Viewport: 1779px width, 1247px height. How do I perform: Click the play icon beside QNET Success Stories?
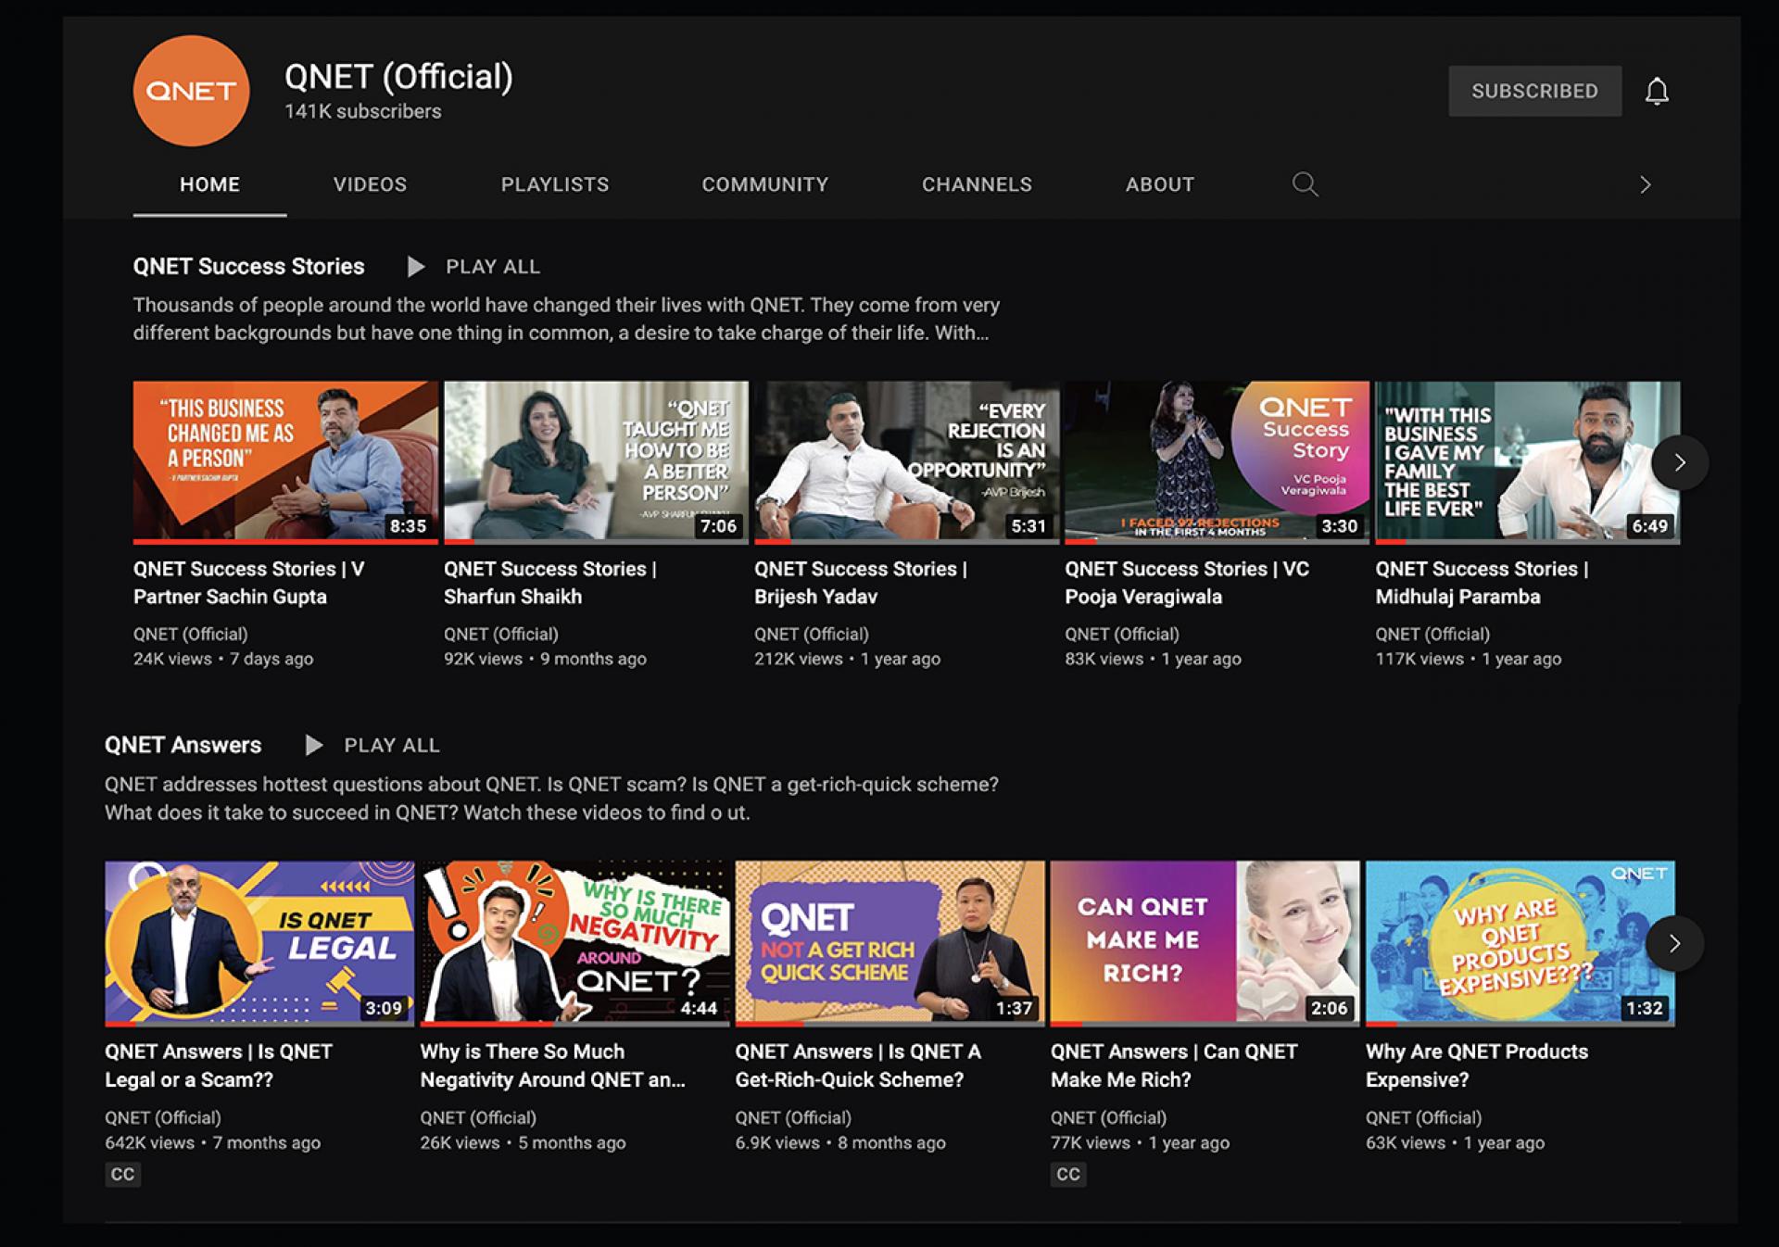[x=415, y=267]
